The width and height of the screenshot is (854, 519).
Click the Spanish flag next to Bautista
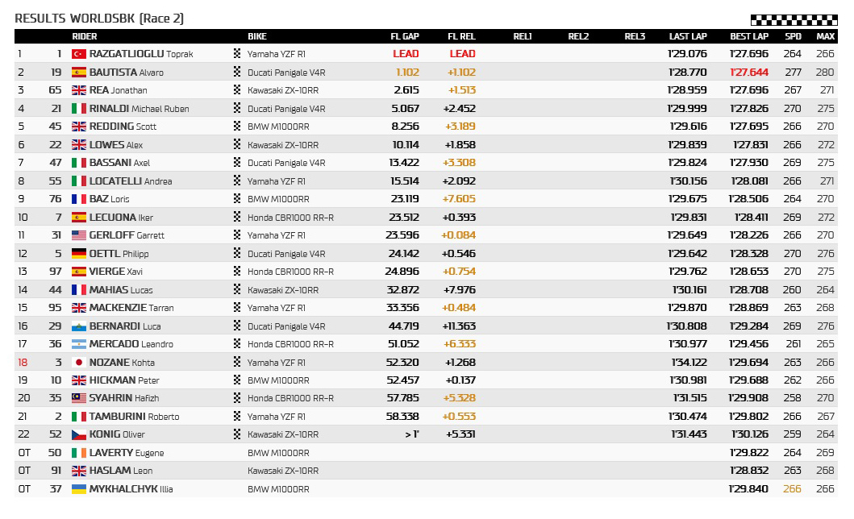pos(79,73)
